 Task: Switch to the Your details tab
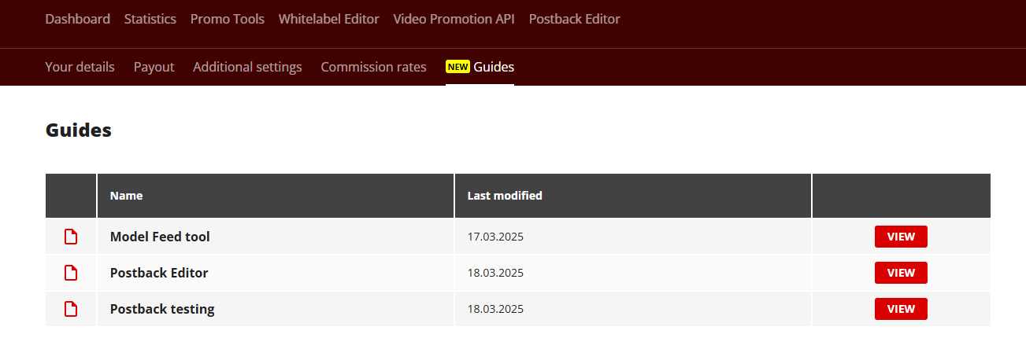pyautogui.click(x=80, y=67)
